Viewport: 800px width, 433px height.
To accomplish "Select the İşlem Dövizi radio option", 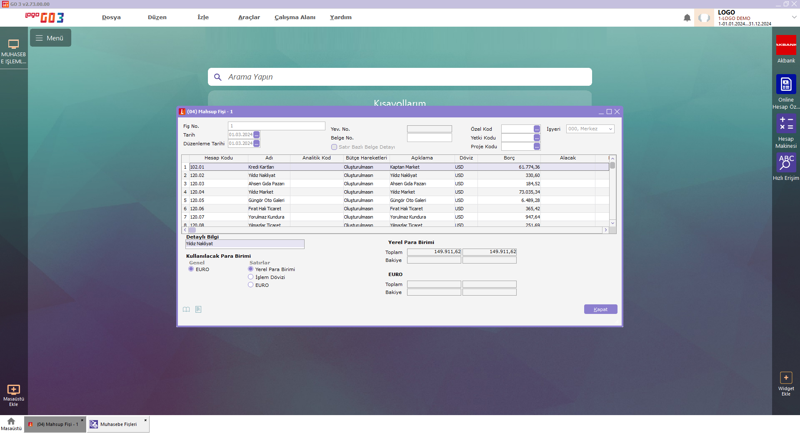I will (251, 277).
